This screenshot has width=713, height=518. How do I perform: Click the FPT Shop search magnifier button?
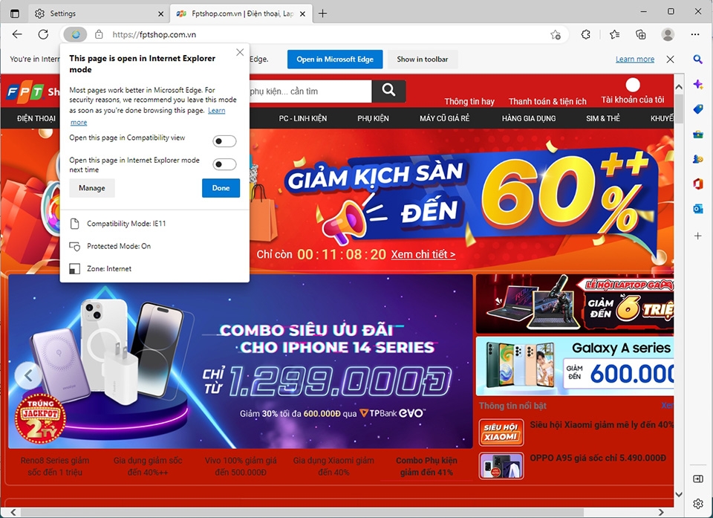coord(388,91)
